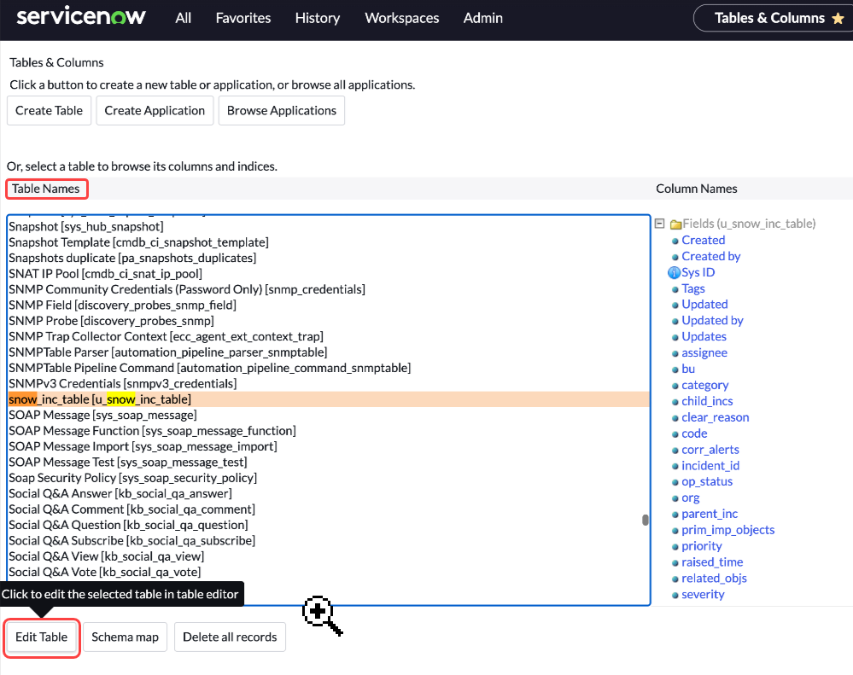This screenshot has width=853, height=675.
Task: Open the incident_id column
Action: coord(710,466)
